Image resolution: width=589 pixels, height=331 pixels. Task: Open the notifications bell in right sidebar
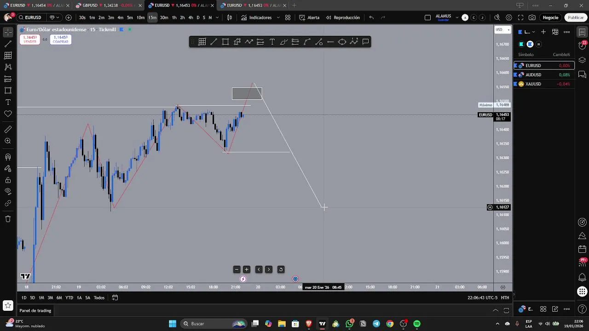tap(582, 278)
